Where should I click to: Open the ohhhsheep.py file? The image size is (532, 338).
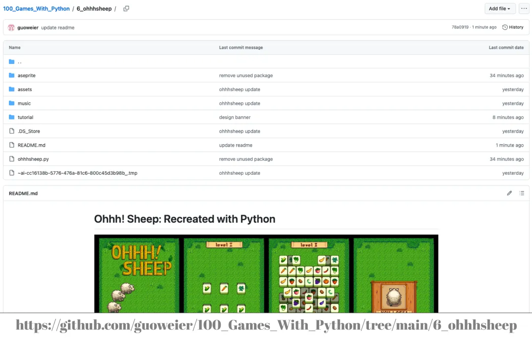pyautogui.click(x=33, y=159)
